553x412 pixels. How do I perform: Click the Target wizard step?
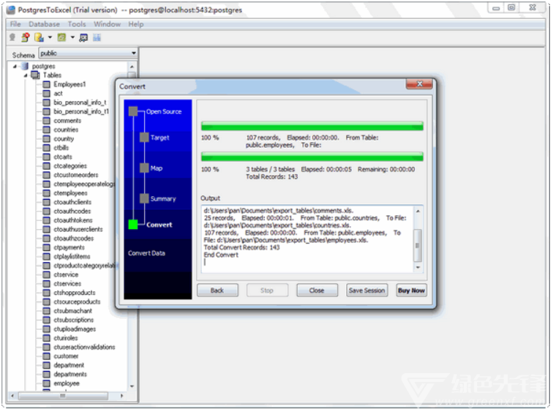pos(159,138)
